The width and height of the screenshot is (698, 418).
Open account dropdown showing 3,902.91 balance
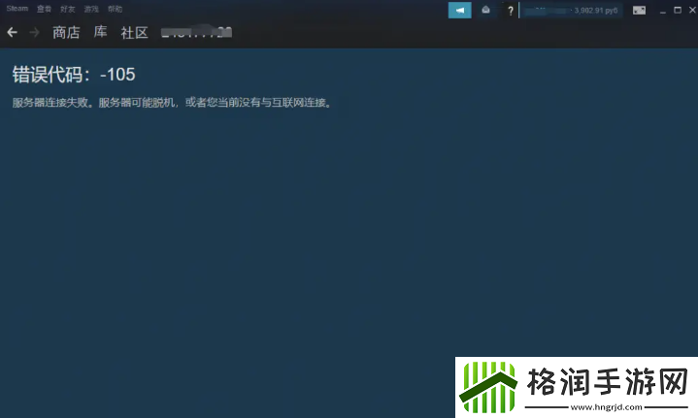pyautogui.click(x=572, y=11)
